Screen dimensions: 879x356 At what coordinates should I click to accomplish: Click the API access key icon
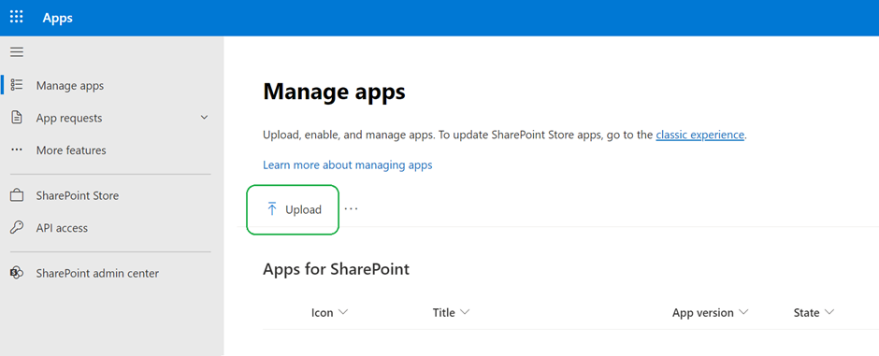point(17,228)
